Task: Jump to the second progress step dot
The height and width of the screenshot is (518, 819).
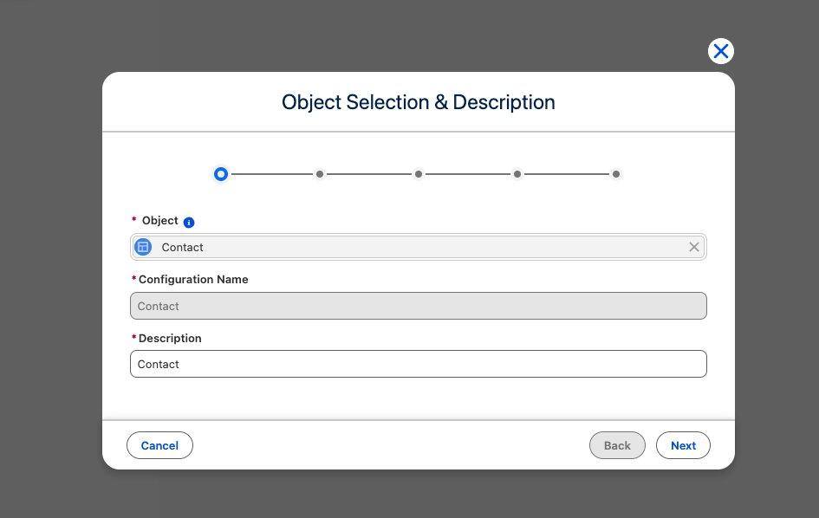Action: click(320, 174)
